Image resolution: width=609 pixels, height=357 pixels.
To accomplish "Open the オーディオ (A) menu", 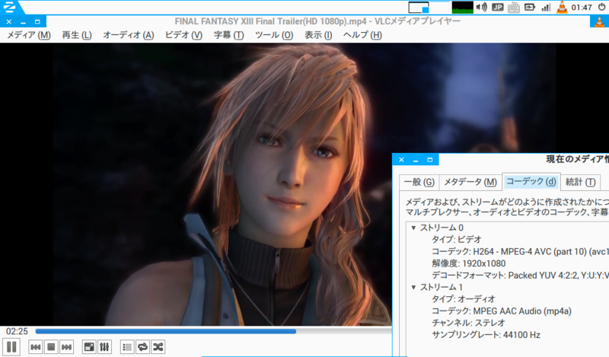I will tap(128, 35).
